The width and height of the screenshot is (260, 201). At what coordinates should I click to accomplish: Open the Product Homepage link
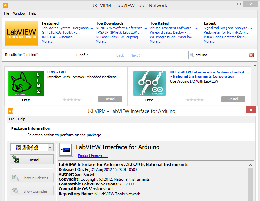(x=93, y=156)
